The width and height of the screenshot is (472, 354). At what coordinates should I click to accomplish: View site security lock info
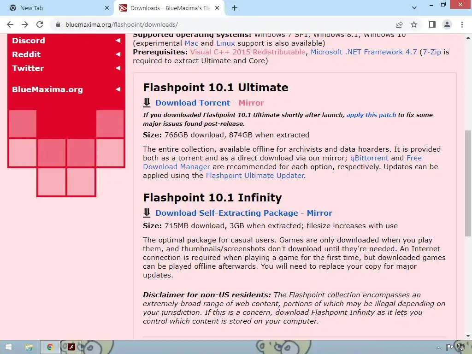[58, 24]
